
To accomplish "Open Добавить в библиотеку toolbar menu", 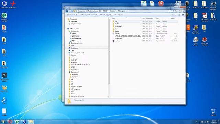I will (89, 15).
